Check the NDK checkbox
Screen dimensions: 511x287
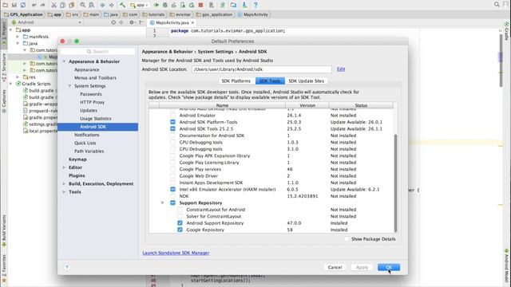(x=172, y=196)
